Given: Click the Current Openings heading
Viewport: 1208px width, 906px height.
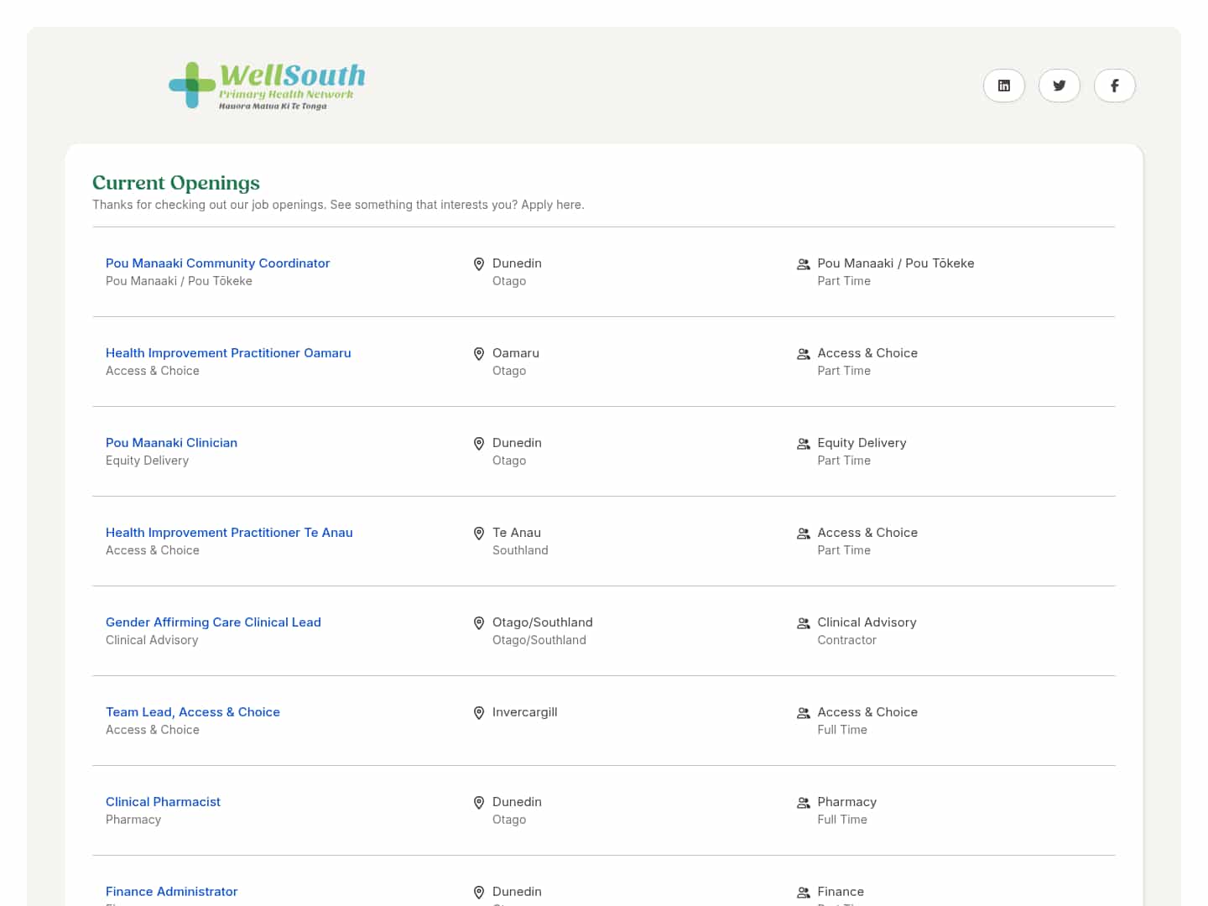Looking at the screenshot, I should tap(175, 182).
